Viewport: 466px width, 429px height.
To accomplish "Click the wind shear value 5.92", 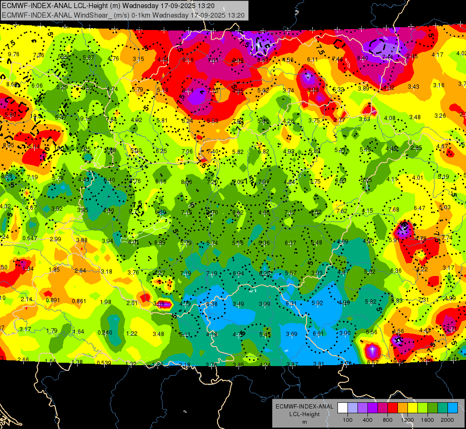I will click(317, 303).
